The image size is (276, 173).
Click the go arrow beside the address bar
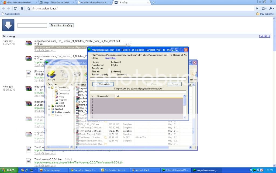[x=257, y=8]
